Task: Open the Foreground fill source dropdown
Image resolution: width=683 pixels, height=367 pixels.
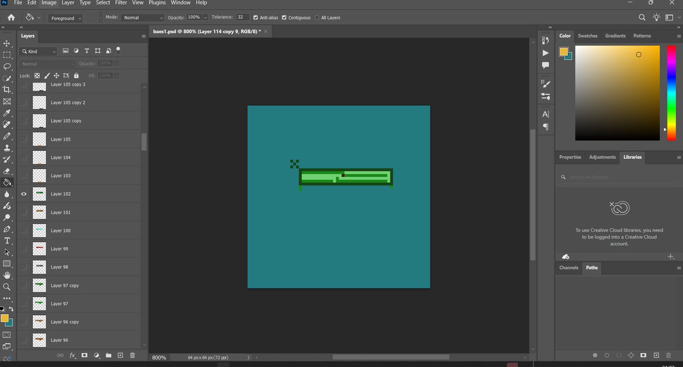Action: tap(65, 18)
